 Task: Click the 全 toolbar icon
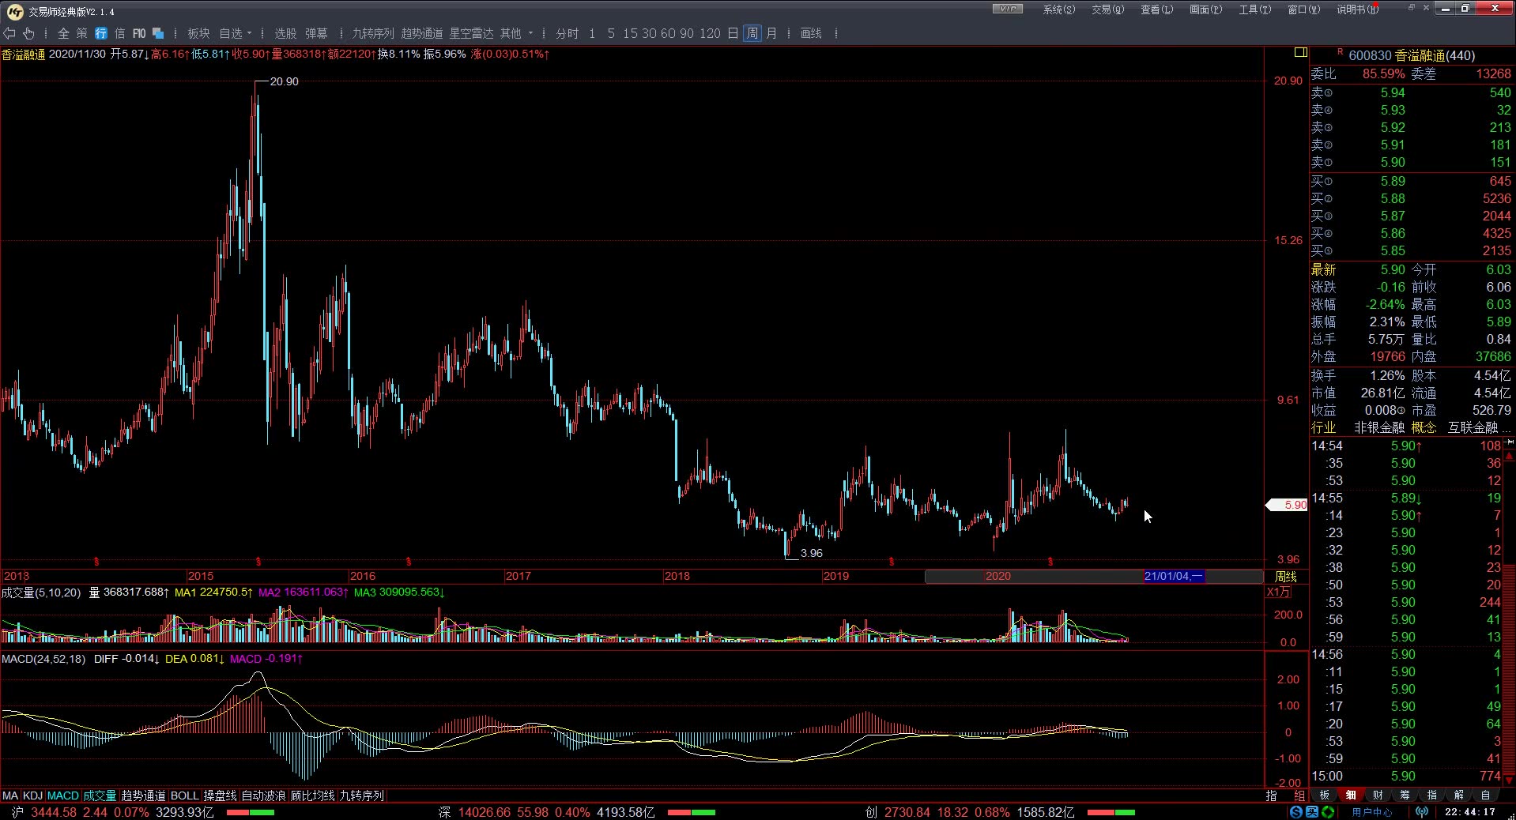[x=64, y=33]
